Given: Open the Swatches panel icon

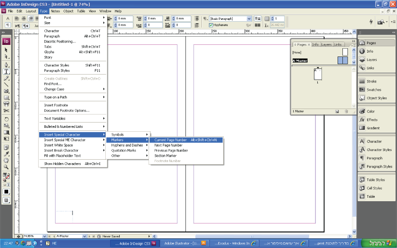Looking at the screenshot, I should pyautogui.click(x=373, y=90).
